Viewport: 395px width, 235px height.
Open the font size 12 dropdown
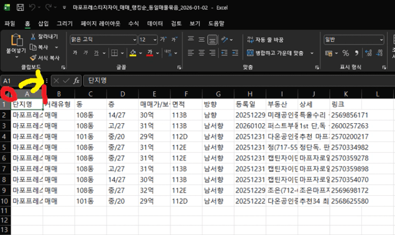point(154,40)
